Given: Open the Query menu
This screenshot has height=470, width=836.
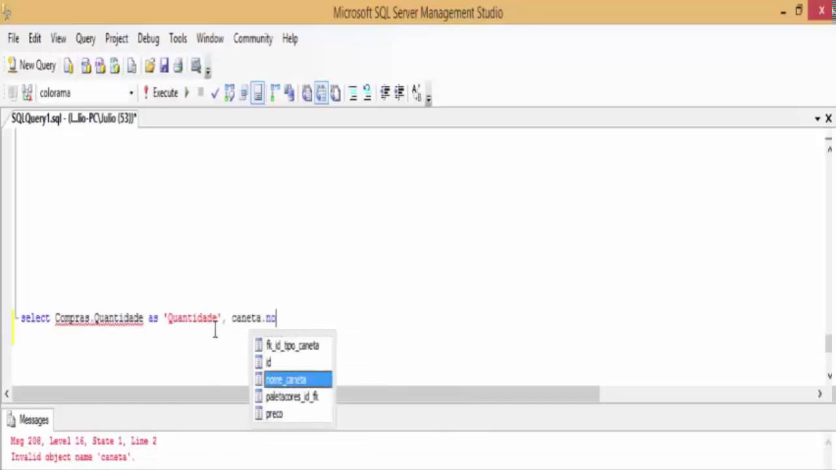Looking at the screenshot, I should pyautogui.click(x=86, y=39).
